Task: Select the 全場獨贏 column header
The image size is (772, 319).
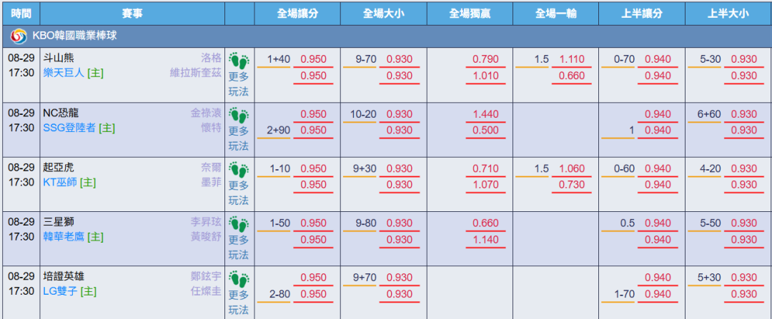Action: [x=470, y=14]
